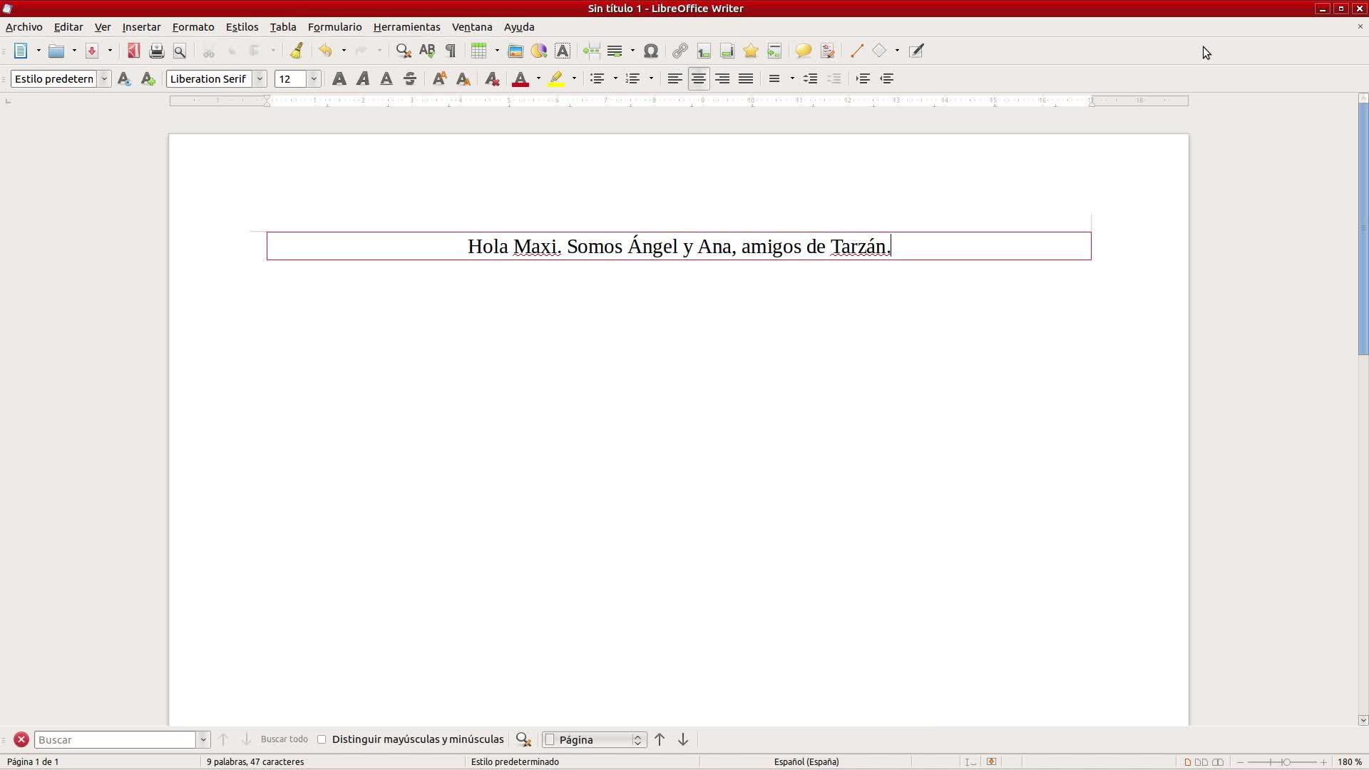The width and height of the screenshot is (1369, 770).
Task: Open the Herramientas menu
Action: [406, 27]
